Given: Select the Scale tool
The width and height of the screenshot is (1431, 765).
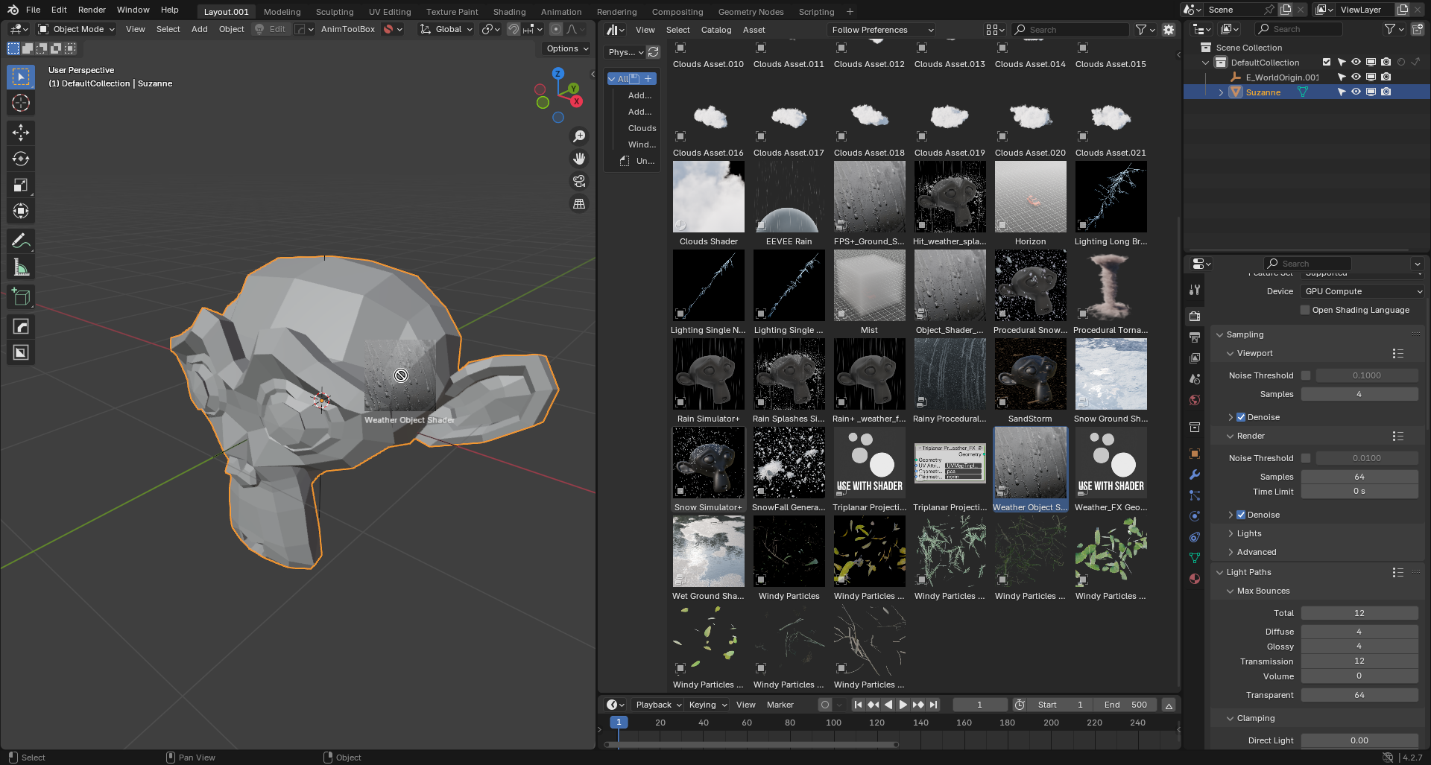Looking at the screenshot, I should pos(21,185).
